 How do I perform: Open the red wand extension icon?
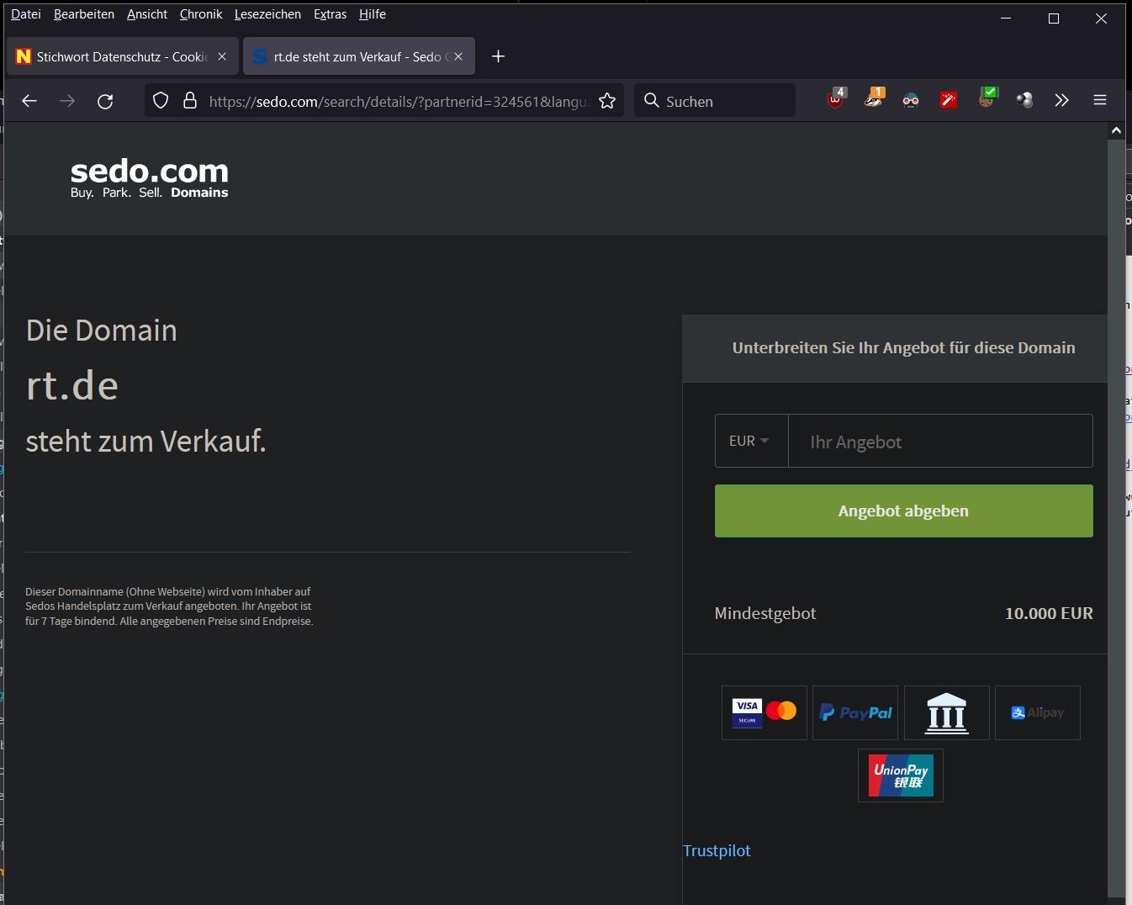click(x=949, y=101)
